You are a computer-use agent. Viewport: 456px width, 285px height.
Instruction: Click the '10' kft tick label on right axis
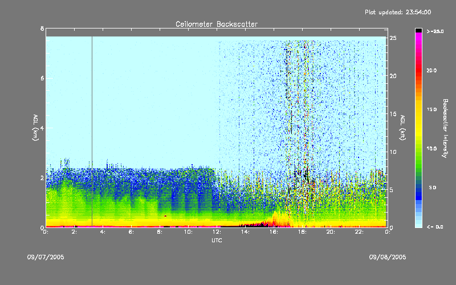click(x=393, y=152)
